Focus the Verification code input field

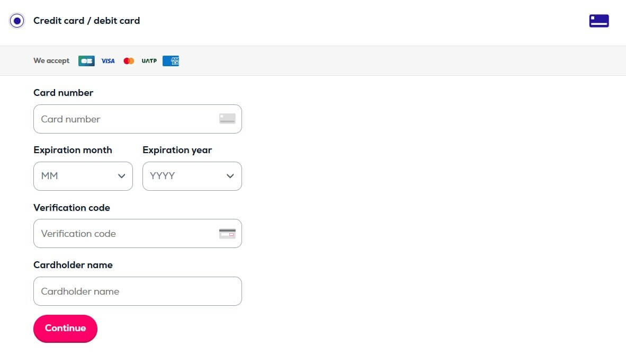[138, 233]
